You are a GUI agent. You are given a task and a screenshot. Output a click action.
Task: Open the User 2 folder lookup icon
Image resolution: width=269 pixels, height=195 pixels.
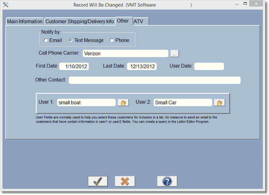pos(220,102)
